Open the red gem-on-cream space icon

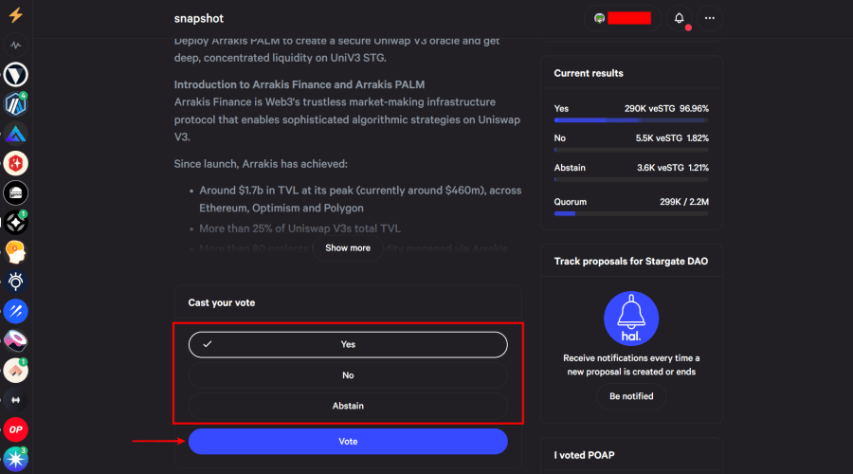tap(16, 163)
